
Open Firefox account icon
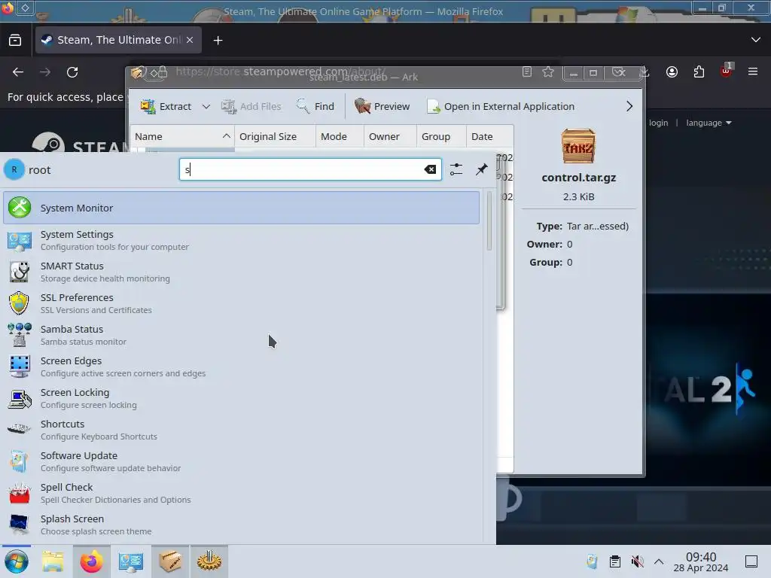(x=672, y=72)
